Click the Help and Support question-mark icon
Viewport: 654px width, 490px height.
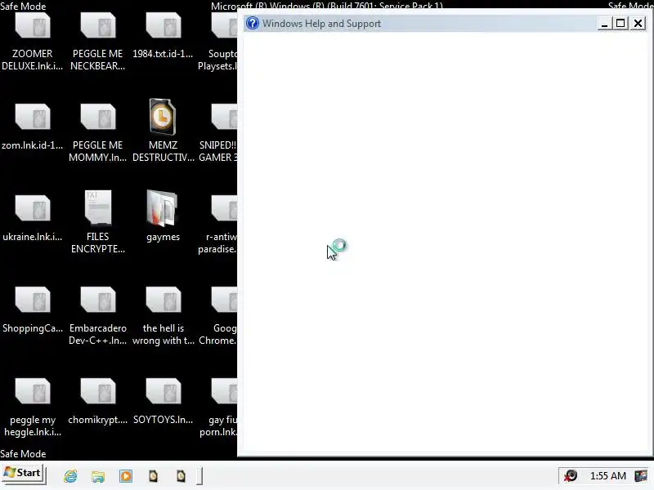pyautogui.click(x=253, y=24)
